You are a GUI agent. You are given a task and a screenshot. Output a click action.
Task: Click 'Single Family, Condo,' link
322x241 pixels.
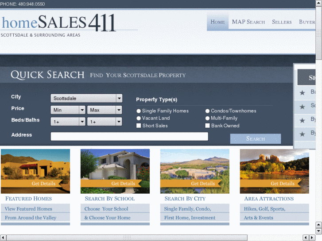point(187,209)
